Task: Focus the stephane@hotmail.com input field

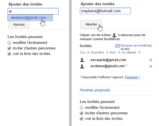Action: [105, 11]
